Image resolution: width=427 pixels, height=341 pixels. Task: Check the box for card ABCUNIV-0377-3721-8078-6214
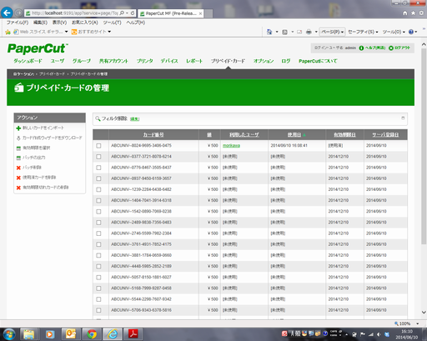(98, 157)
